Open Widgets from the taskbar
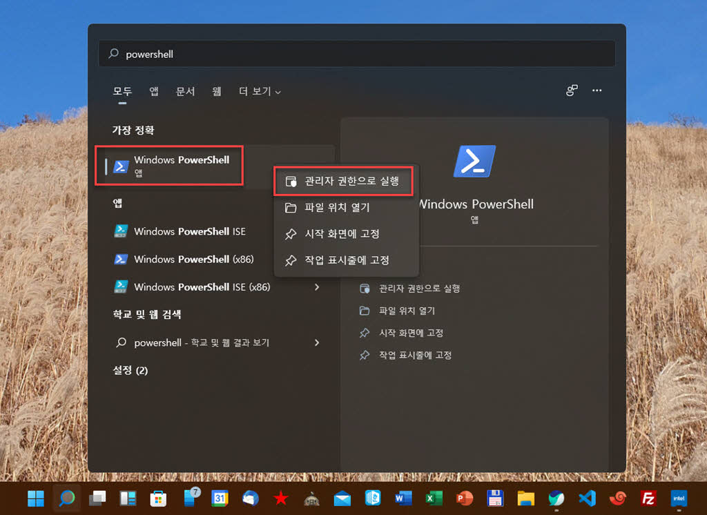 pos(128,498)
